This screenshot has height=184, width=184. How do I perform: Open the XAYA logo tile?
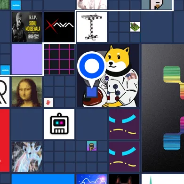click(x=59, y=27)
